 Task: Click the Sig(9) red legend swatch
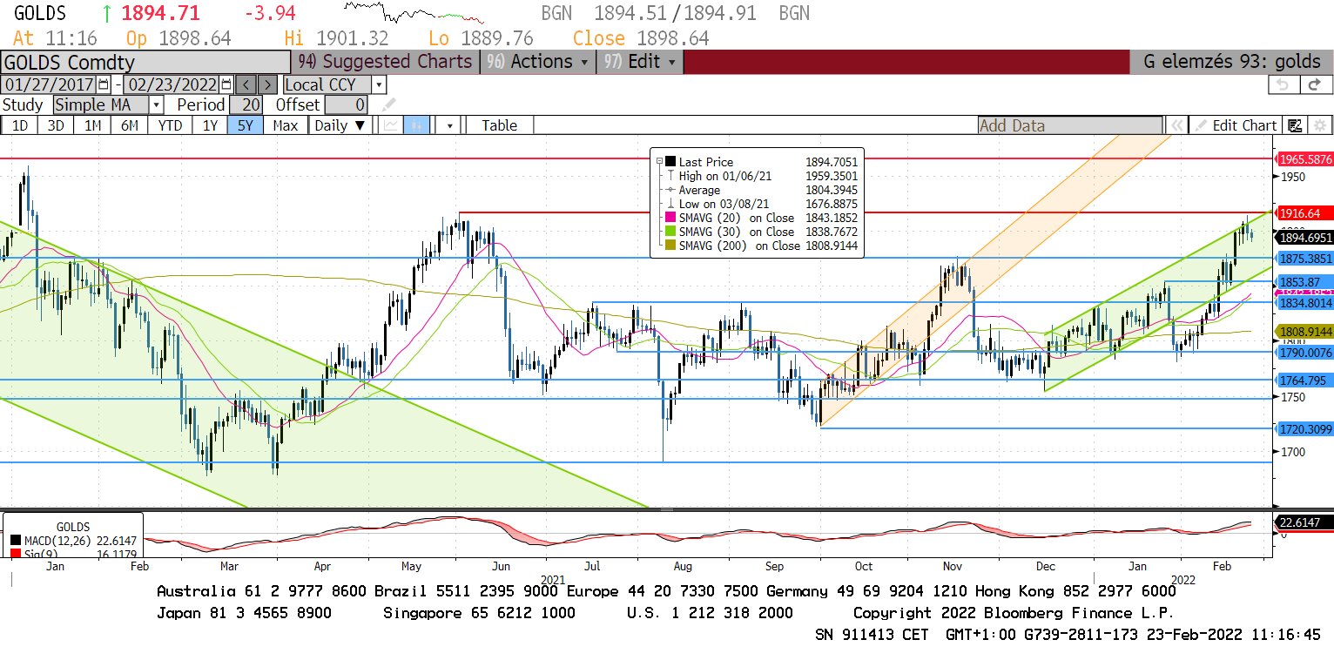coord(17,553)
